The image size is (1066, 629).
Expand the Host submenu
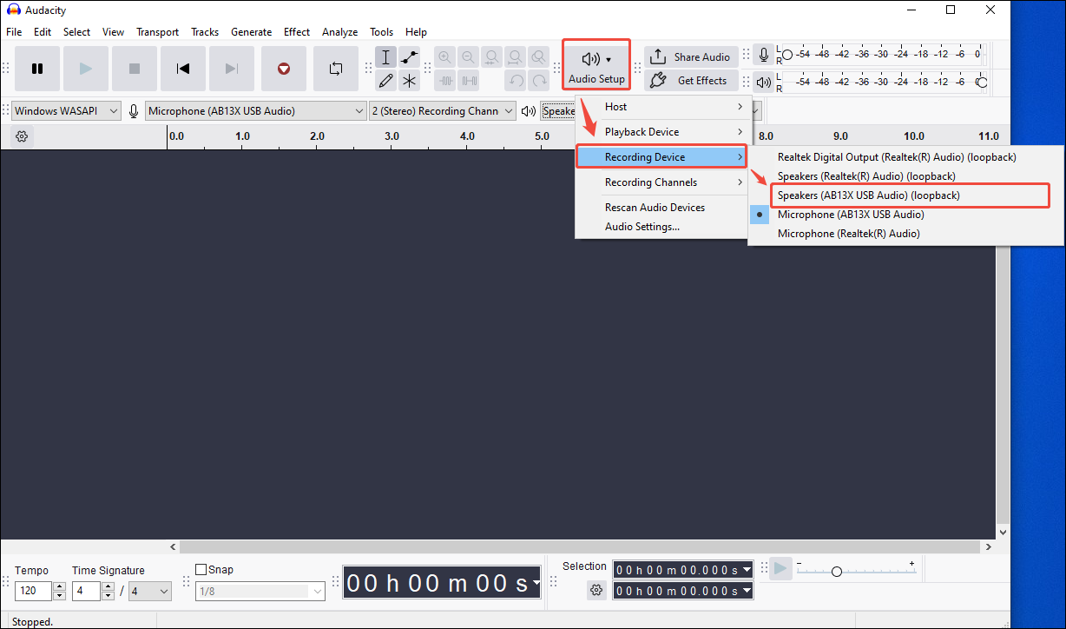(663, 107)
